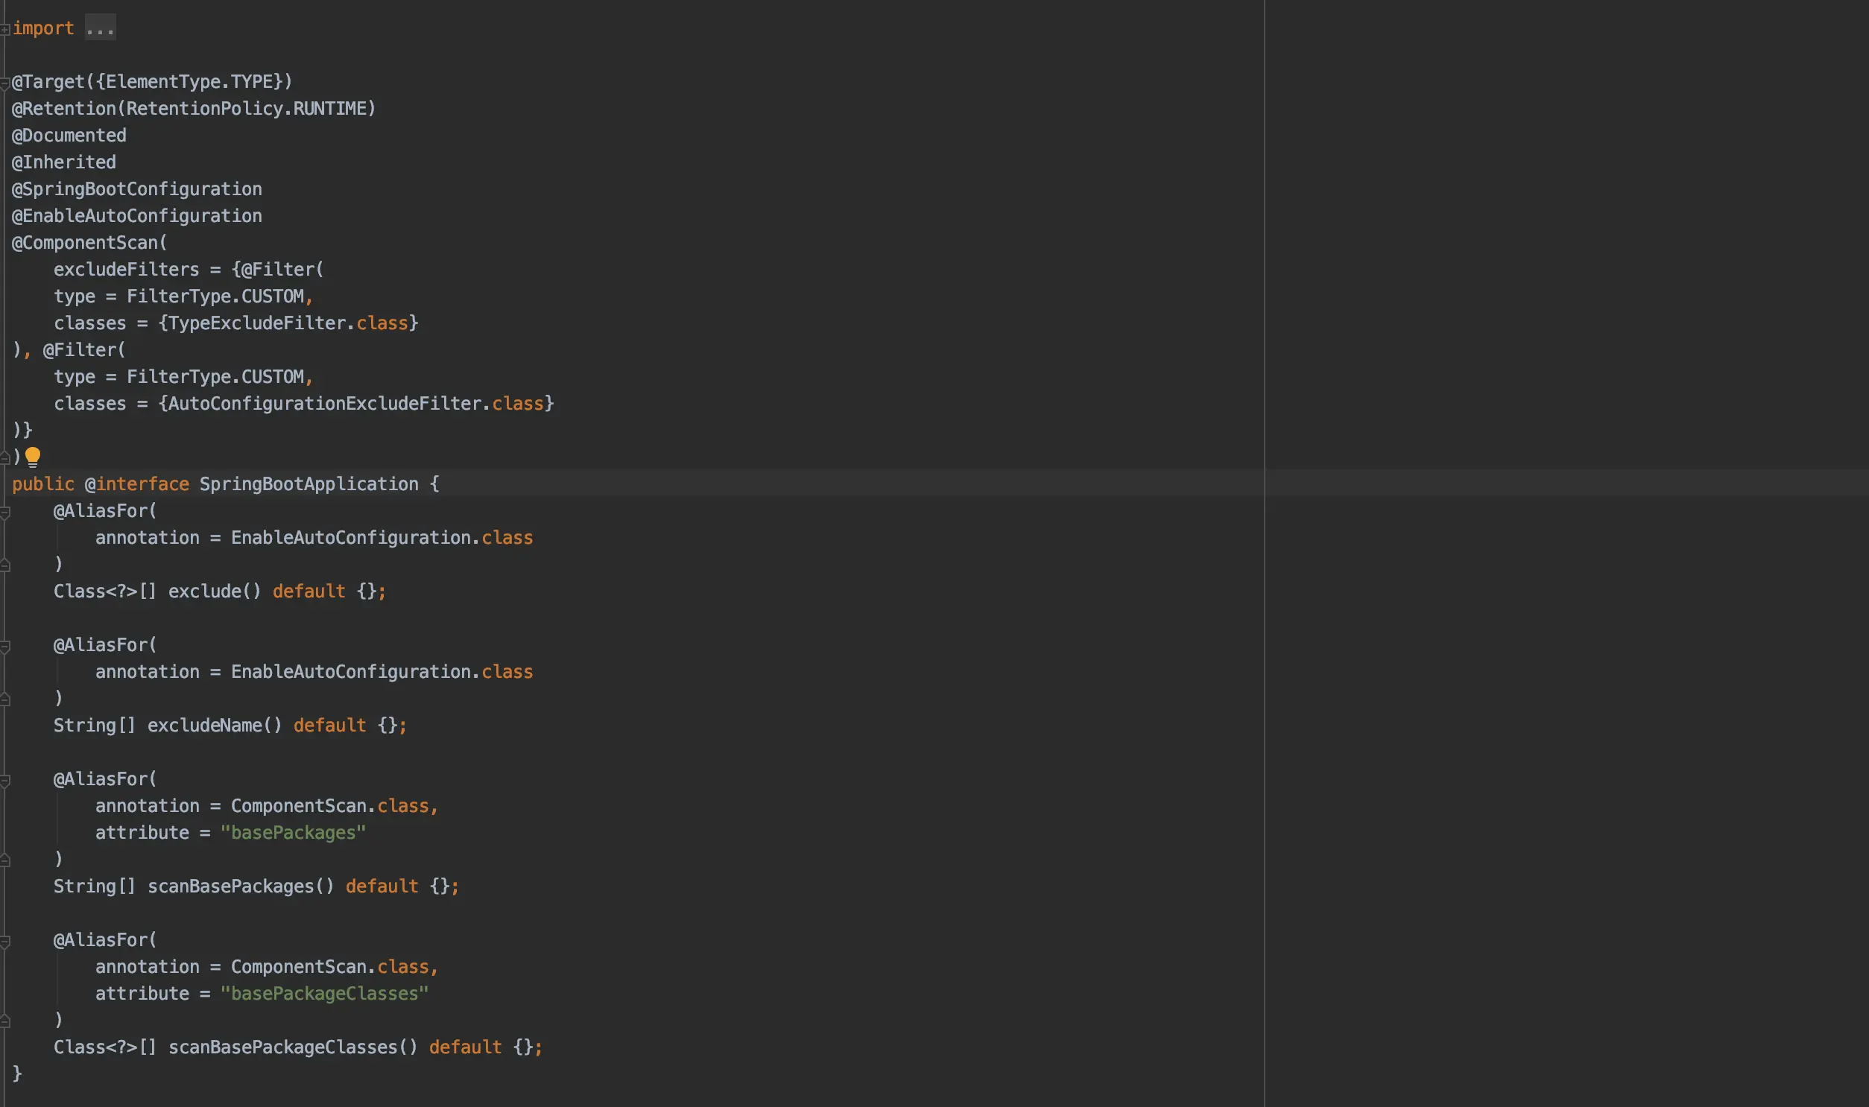The image size is (1869, 1107).
Task: Collapse the @AliasFor above scanBasePackageClasses() method
Action: coord(4,942)
